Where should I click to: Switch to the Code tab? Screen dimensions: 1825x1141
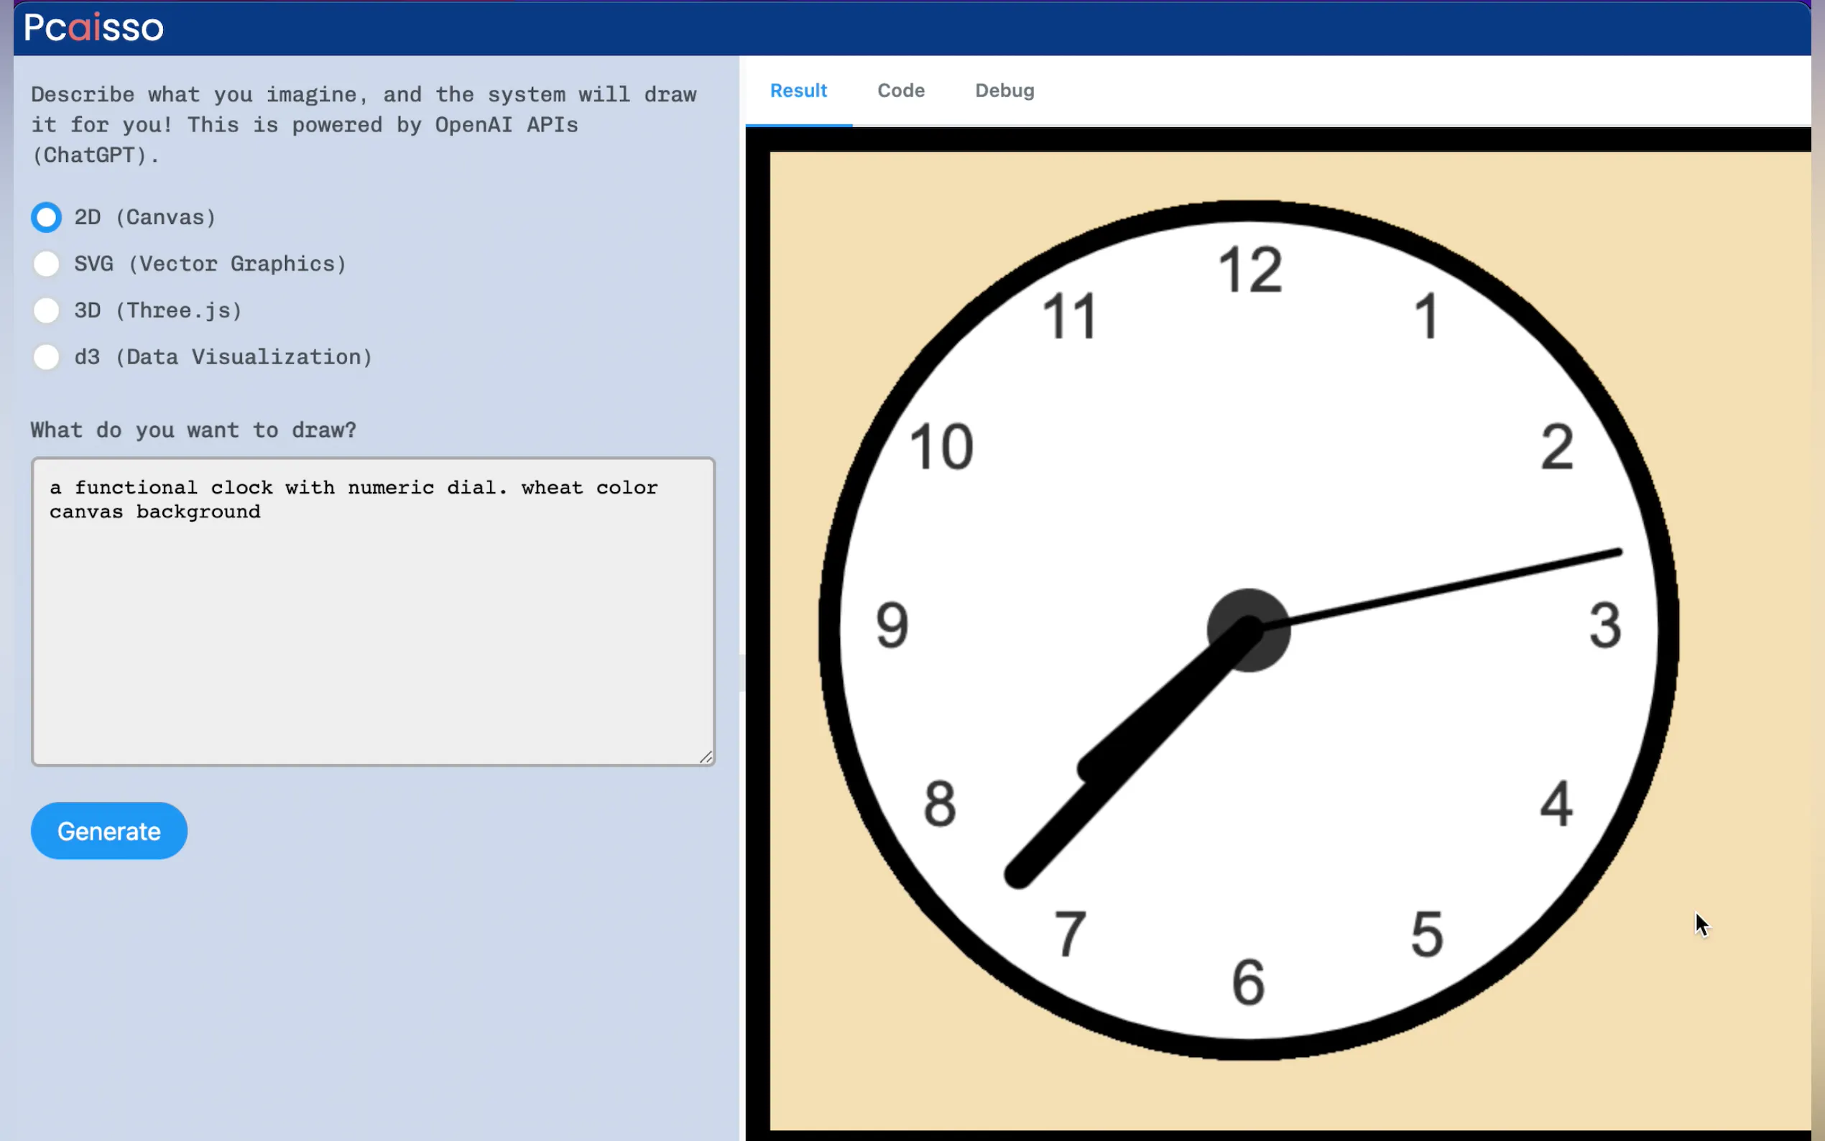[900, 91]
